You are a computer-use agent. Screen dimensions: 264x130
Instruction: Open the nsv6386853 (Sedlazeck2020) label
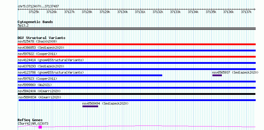click(x=41, y=48)
